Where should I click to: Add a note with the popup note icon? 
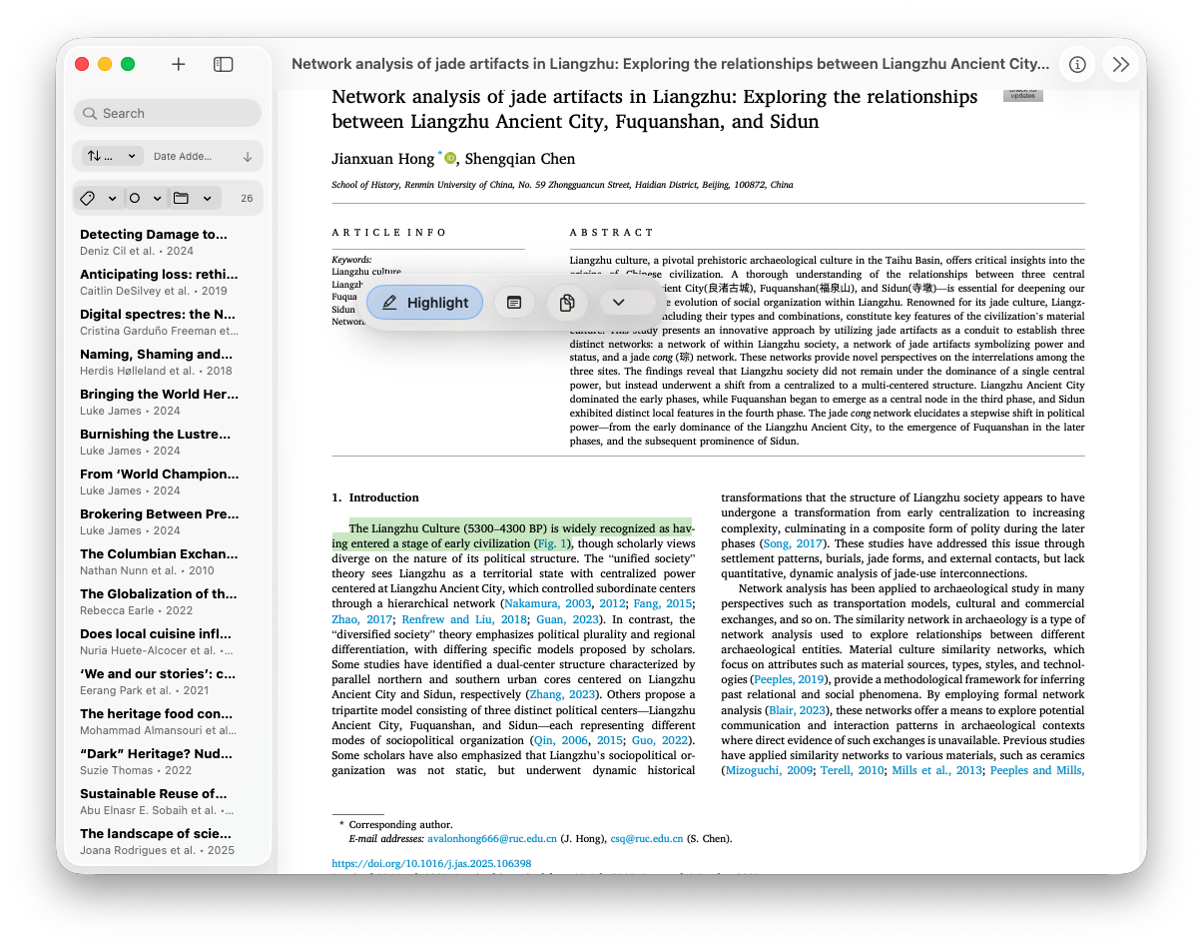[514, 303]
